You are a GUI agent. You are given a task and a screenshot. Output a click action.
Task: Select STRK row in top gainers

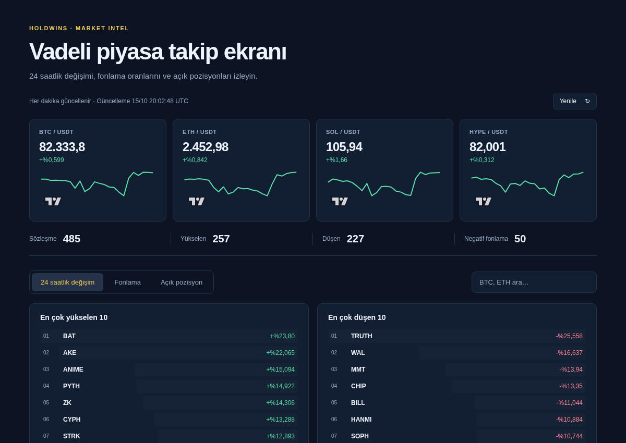coord(169,436)
